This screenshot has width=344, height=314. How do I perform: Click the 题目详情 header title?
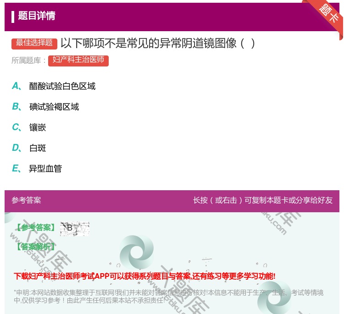coord(37,16)
